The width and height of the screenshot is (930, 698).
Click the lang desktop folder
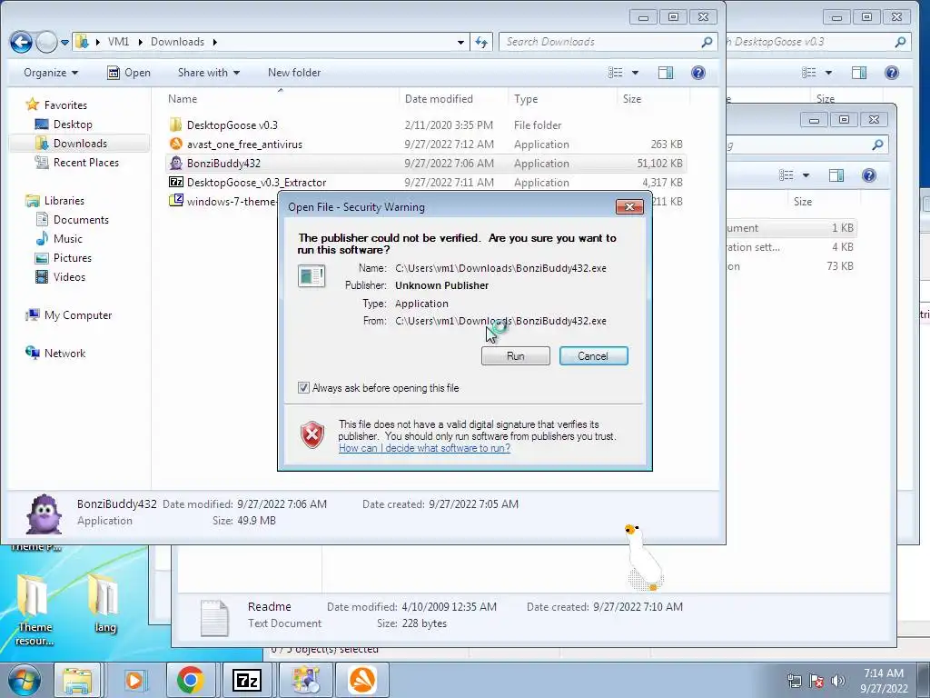104,603
